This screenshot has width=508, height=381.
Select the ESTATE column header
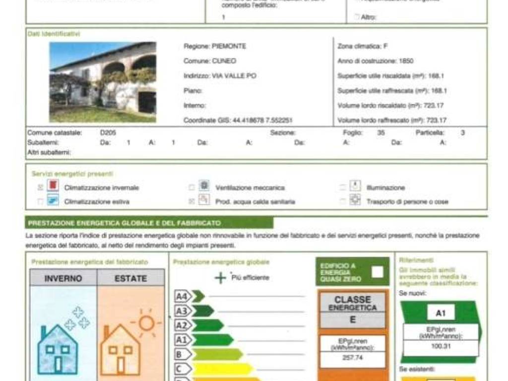pyautogui.click(x=130, y=278)
